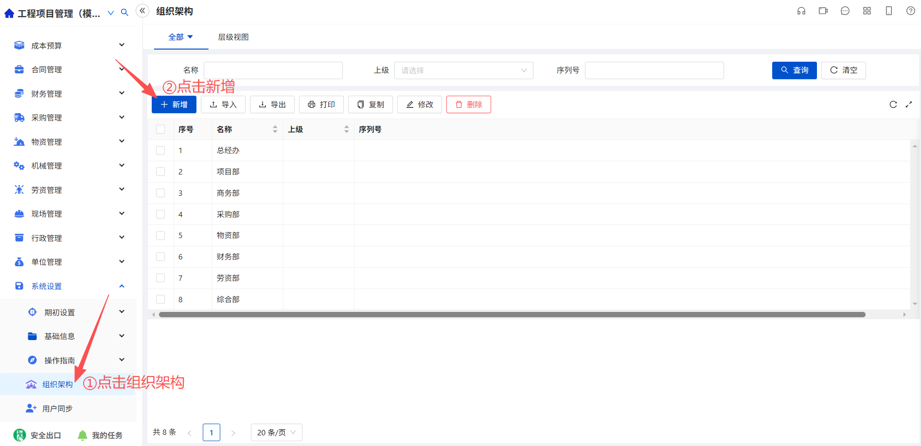
Task: Open the 上级 请选择 dropdown
Action: [x=464, y=70]
